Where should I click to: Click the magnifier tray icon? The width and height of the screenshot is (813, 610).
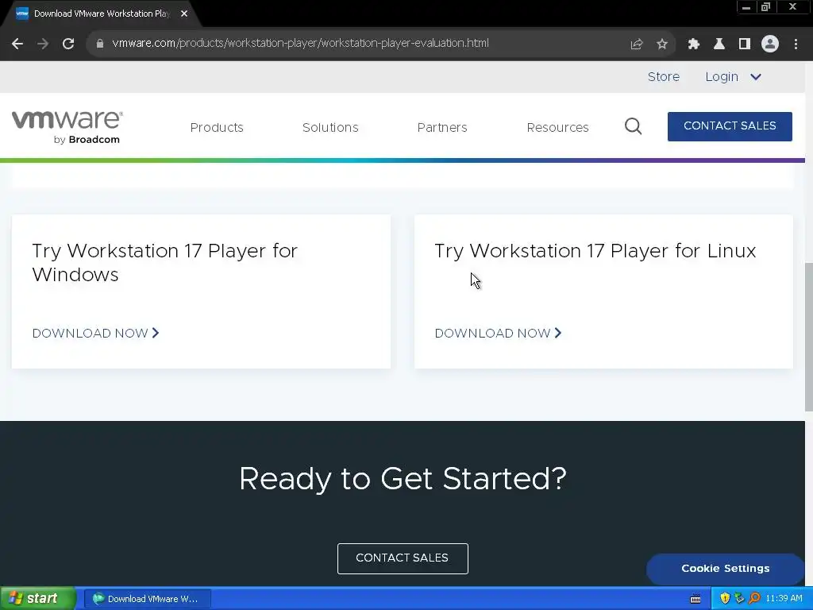(x=754, y=598)
